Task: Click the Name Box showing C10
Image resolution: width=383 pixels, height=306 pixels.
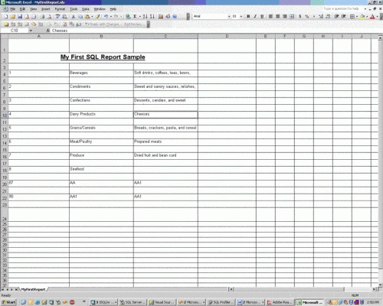Action: tap(15, 31)
